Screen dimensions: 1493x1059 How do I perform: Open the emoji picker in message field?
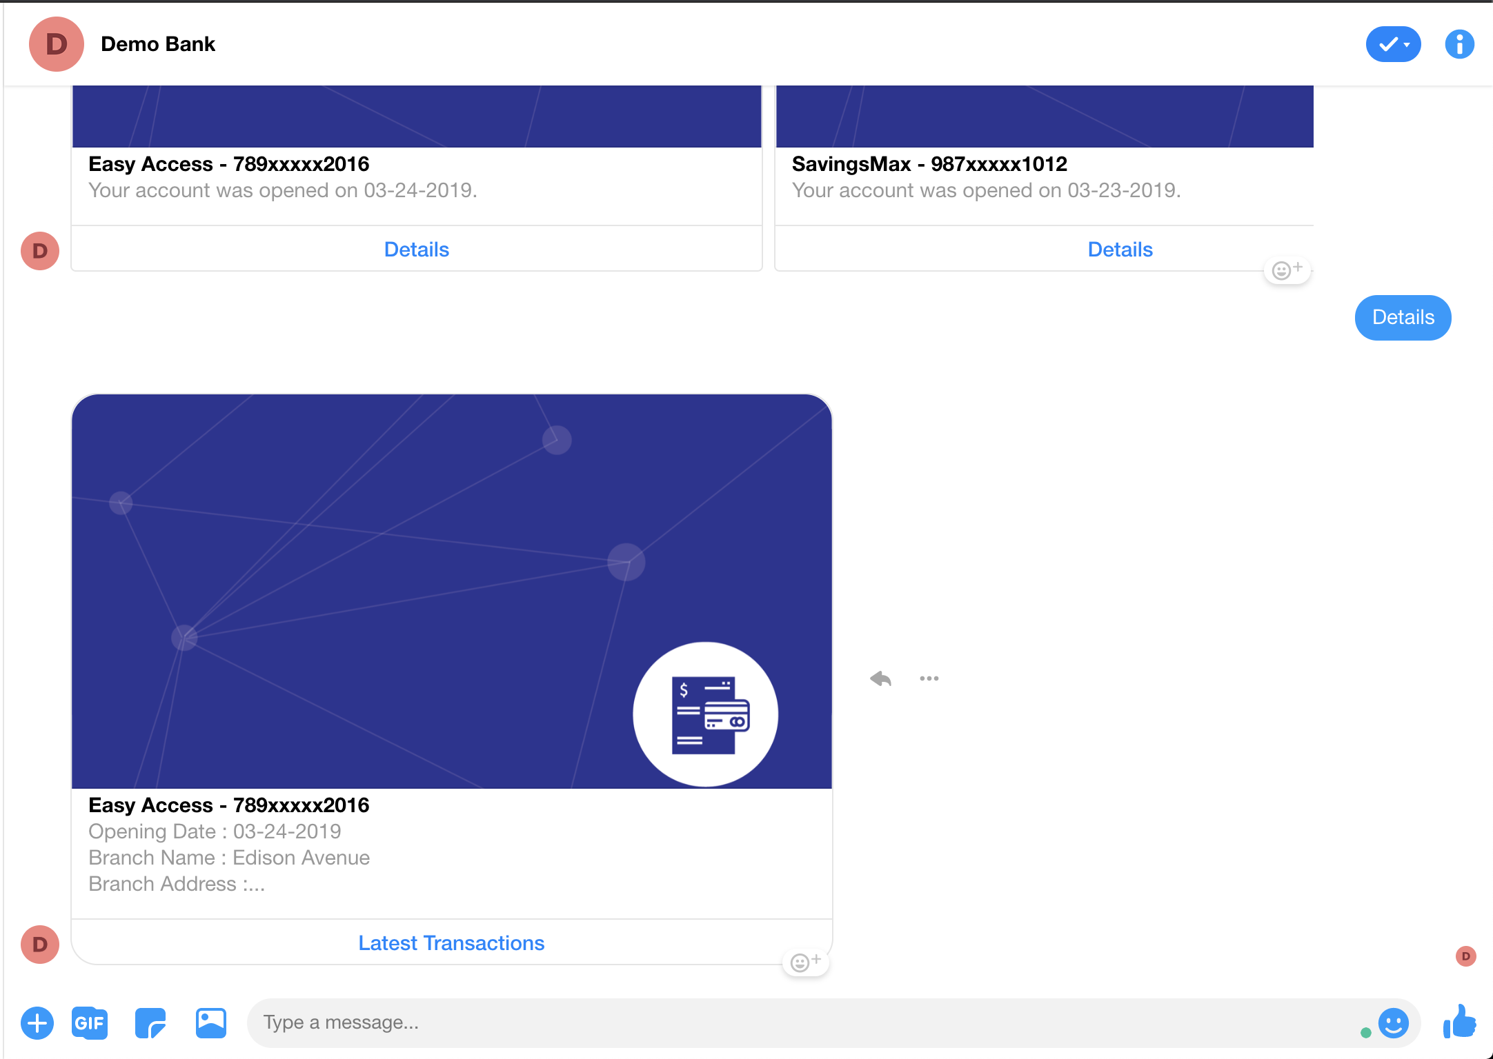(x=1393, y=1023)
